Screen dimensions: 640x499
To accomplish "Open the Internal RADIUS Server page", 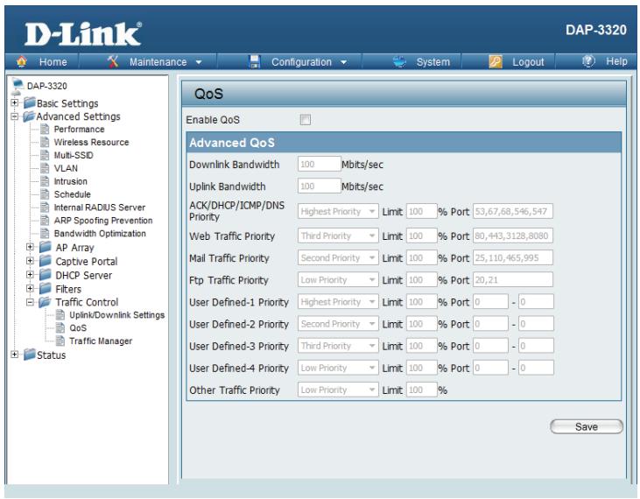I will tap(100, 207).
